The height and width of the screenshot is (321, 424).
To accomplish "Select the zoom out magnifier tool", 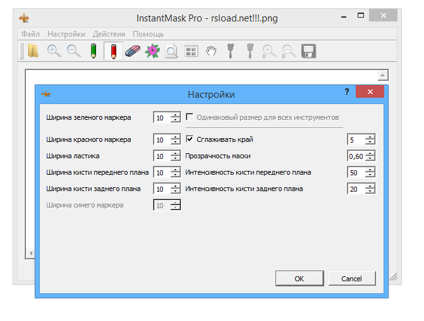I will [x=73, y=51].
